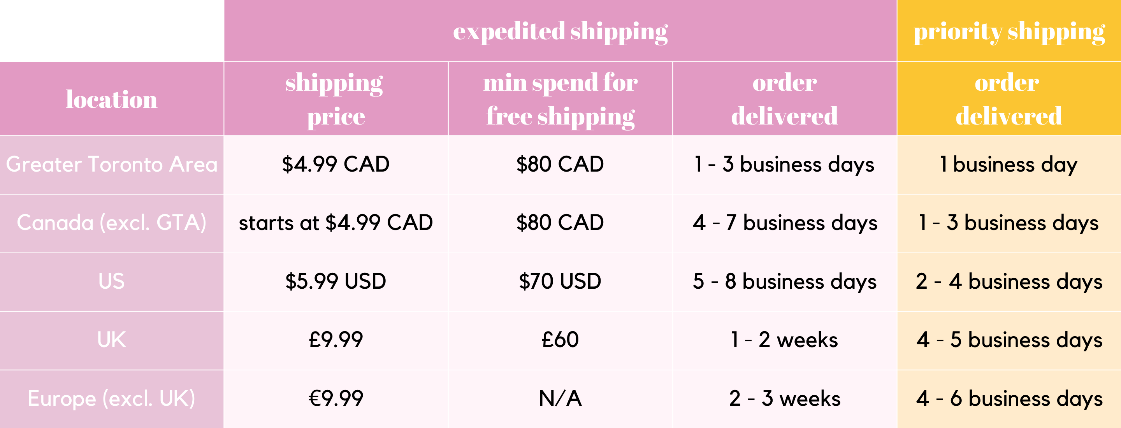This screenshot has height=428, width=1121.
Task: Click the "expedited shipping" header
Action: [560, 31]
